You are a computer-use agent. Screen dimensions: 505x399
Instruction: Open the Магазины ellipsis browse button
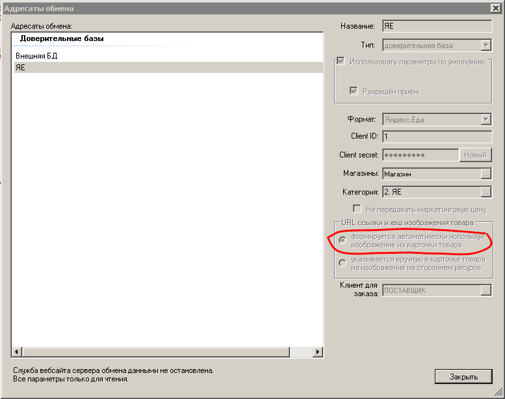(486, 174)
